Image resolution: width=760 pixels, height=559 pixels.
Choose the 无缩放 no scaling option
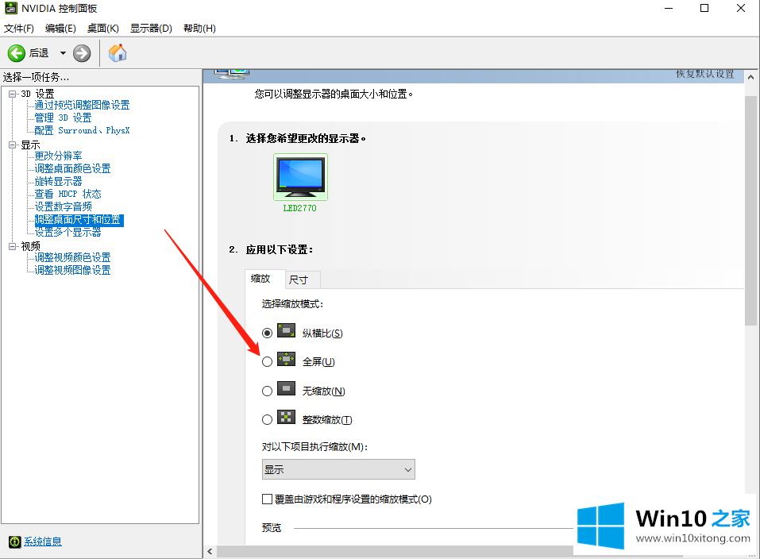point(268,391)
